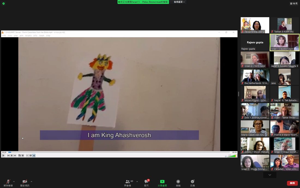This screenshot has width=300, height=188.
Task: Click the green encryption shield icon
Action: click(x=4, y=4)
